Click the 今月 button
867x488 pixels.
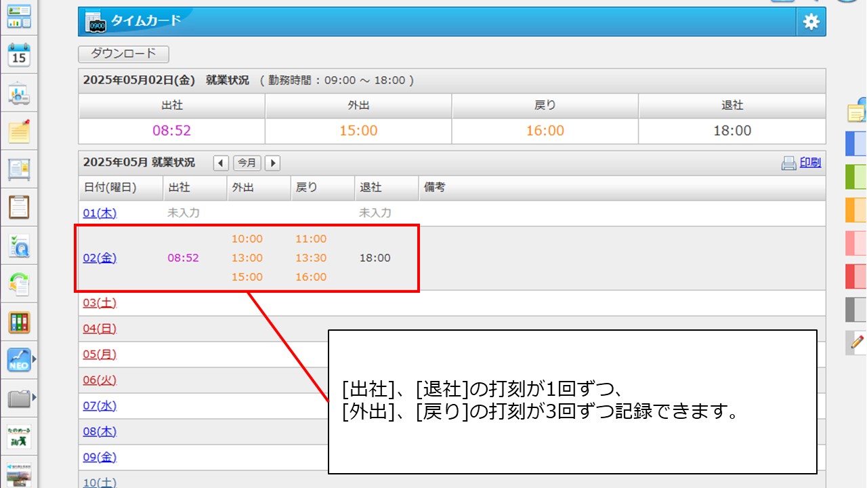click(247, 163)
